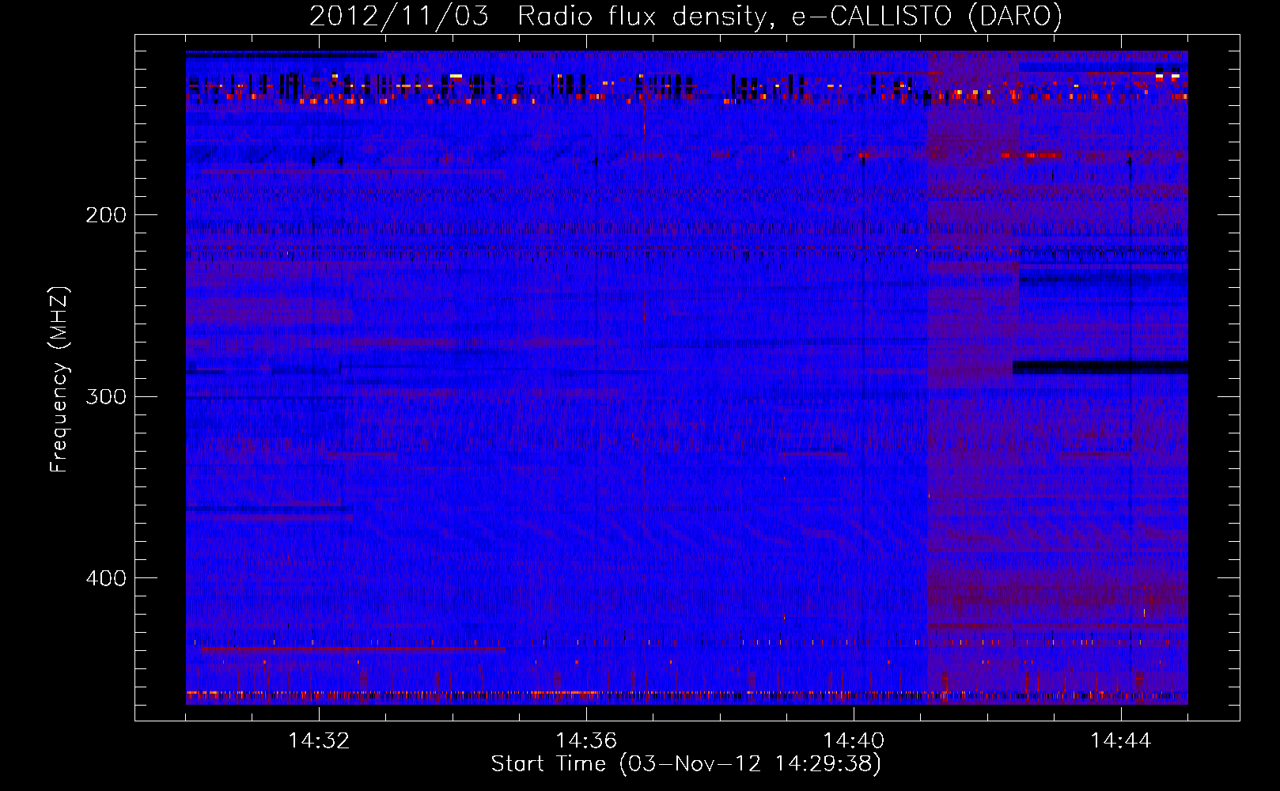Click the 14:32 time tick label

(x=319, y=741)
